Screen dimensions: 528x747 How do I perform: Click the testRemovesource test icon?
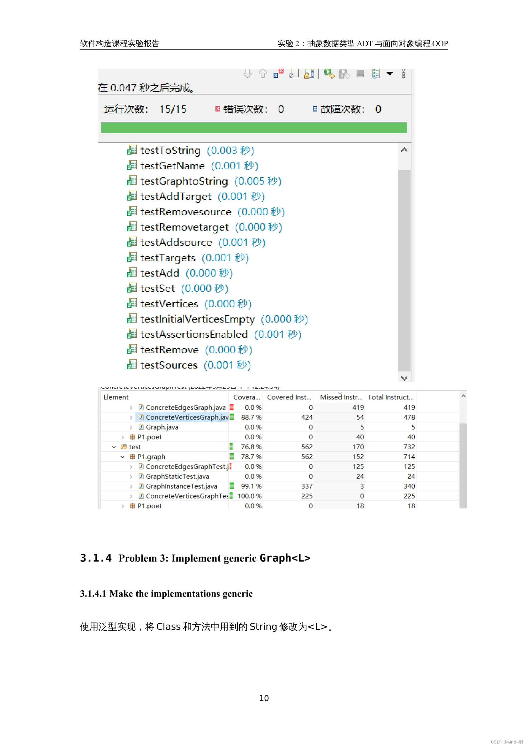coord(132,211)
